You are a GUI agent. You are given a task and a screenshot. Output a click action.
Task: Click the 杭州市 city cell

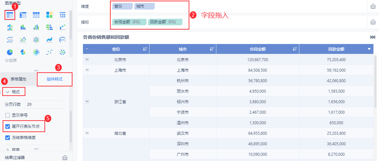point(183,81)
